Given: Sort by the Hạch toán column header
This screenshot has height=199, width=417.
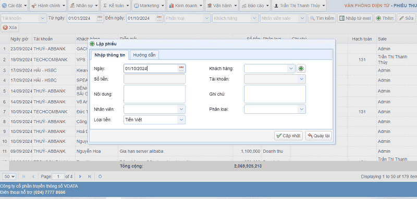Looking at the screenshot, I should pos(362,39).
